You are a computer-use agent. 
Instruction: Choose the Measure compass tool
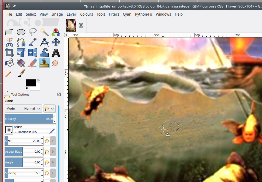tap(44, 42)
